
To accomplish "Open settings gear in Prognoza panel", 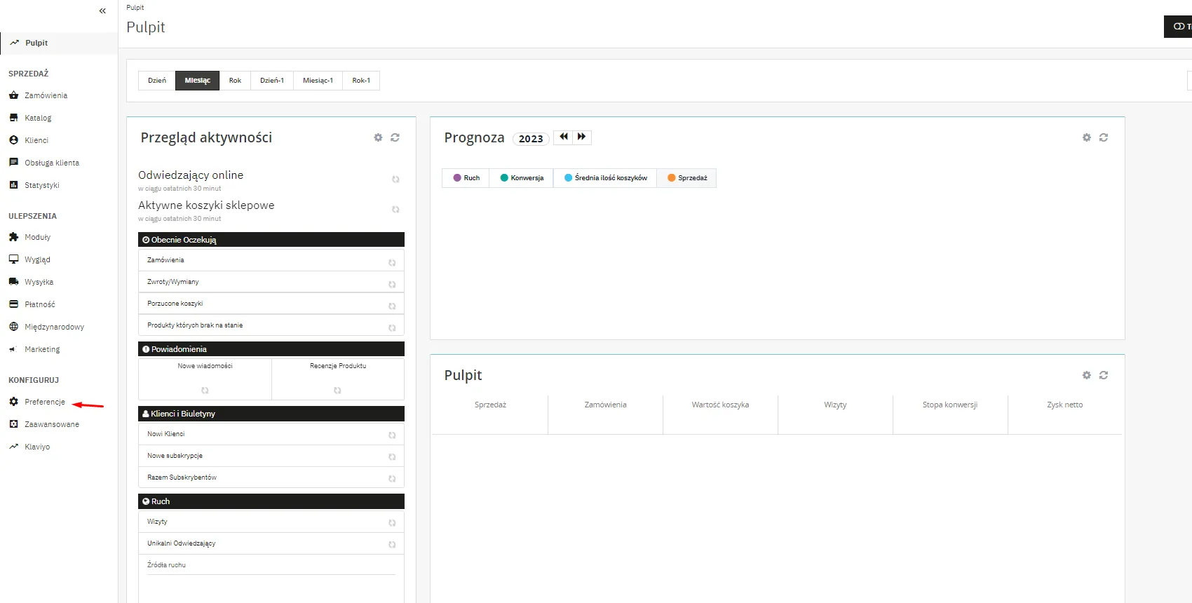I will tap(1086, 137).
